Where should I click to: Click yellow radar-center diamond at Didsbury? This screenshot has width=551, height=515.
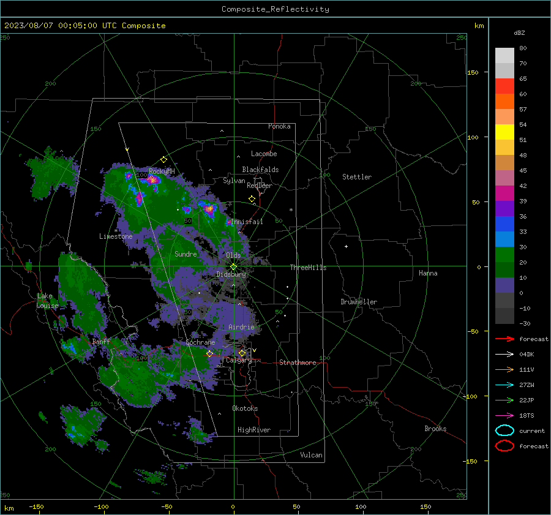(234, 267)
